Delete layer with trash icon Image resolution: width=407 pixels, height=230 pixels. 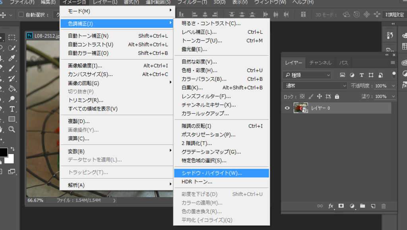384,206
